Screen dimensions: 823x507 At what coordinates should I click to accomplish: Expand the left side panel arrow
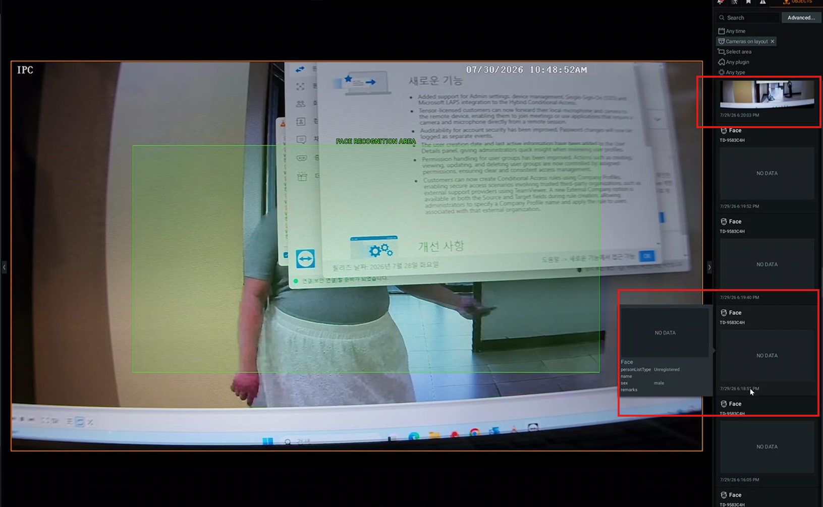coord(4,267)
